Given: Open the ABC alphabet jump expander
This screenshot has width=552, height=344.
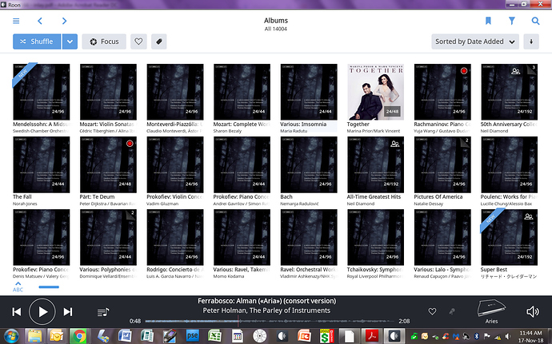Looking at the screenshot, I should coord(18,287).
